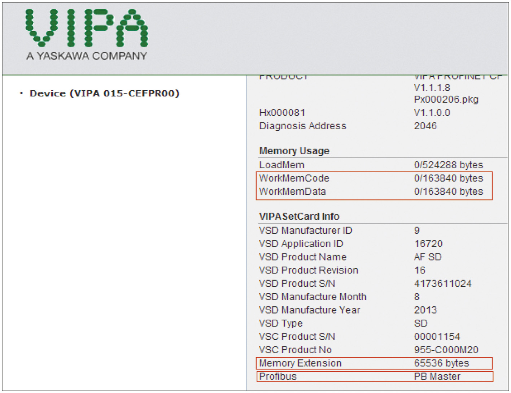Click the Diagnosis Address label
511x393 pixels.
tap(303, 126)
